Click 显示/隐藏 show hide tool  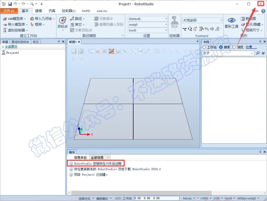[252, 24]
